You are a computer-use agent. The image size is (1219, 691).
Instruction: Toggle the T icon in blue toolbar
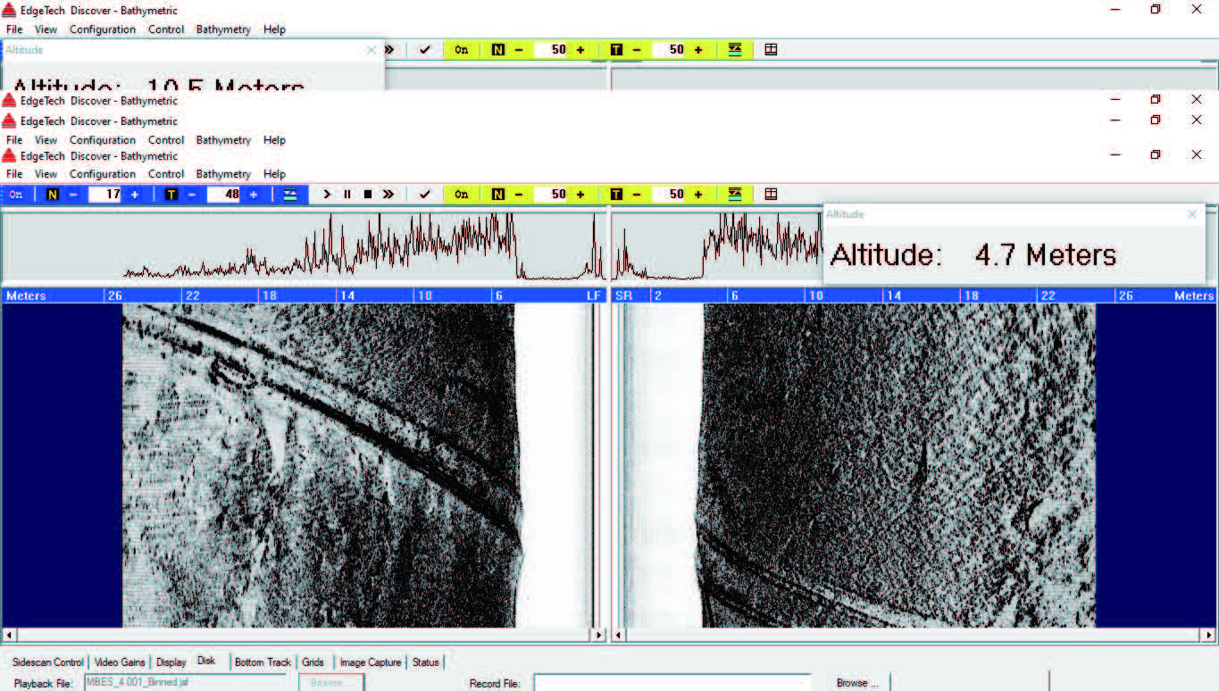pos(171,195)
